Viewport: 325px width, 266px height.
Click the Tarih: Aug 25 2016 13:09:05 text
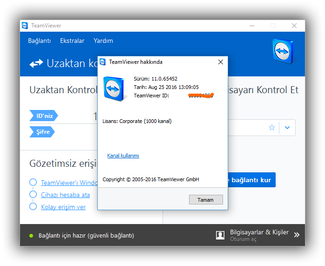tap(166, 87)
